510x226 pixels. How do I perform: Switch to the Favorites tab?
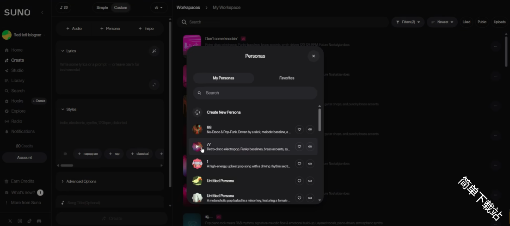tap(287, 78)
